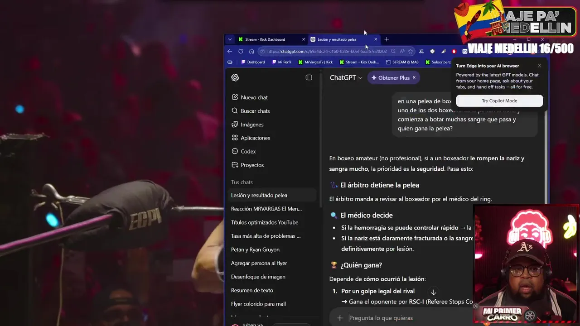The width and height of the screenshot is (580, 326).
Task: Start a new chat with Nuevo chat
Action: tap(272, 97)
